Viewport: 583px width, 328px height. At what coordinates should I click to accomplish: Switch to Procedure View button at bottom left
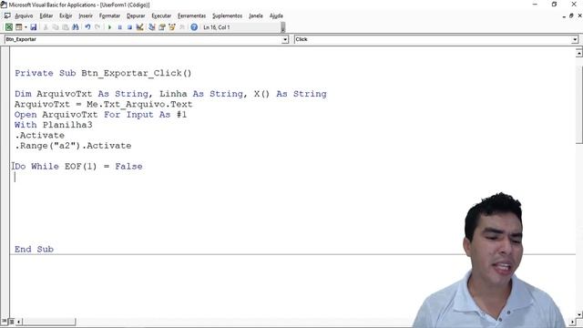[4, 322]
